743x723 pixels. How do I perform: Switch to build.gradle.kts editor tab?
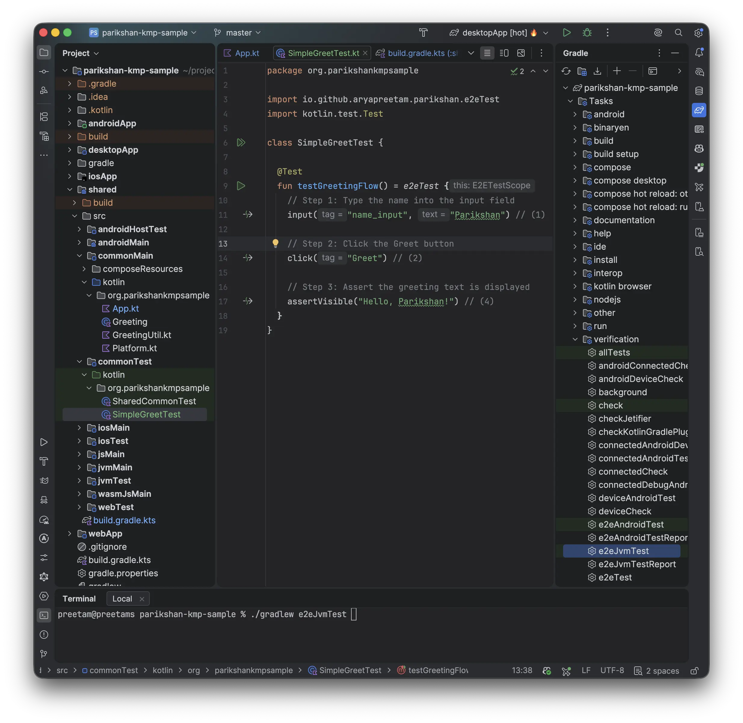point(417,53)
